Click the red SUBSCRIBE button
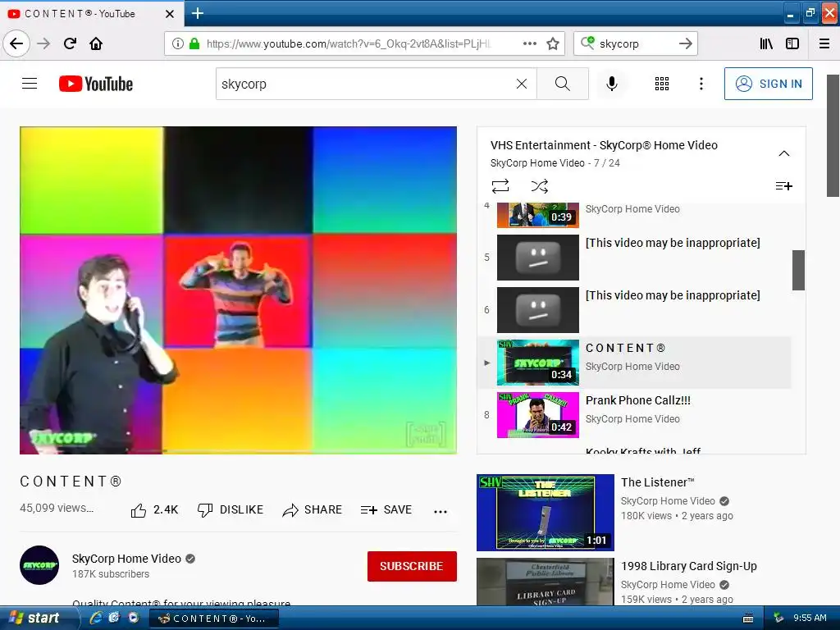840x630 pixels. click(412, 566)
